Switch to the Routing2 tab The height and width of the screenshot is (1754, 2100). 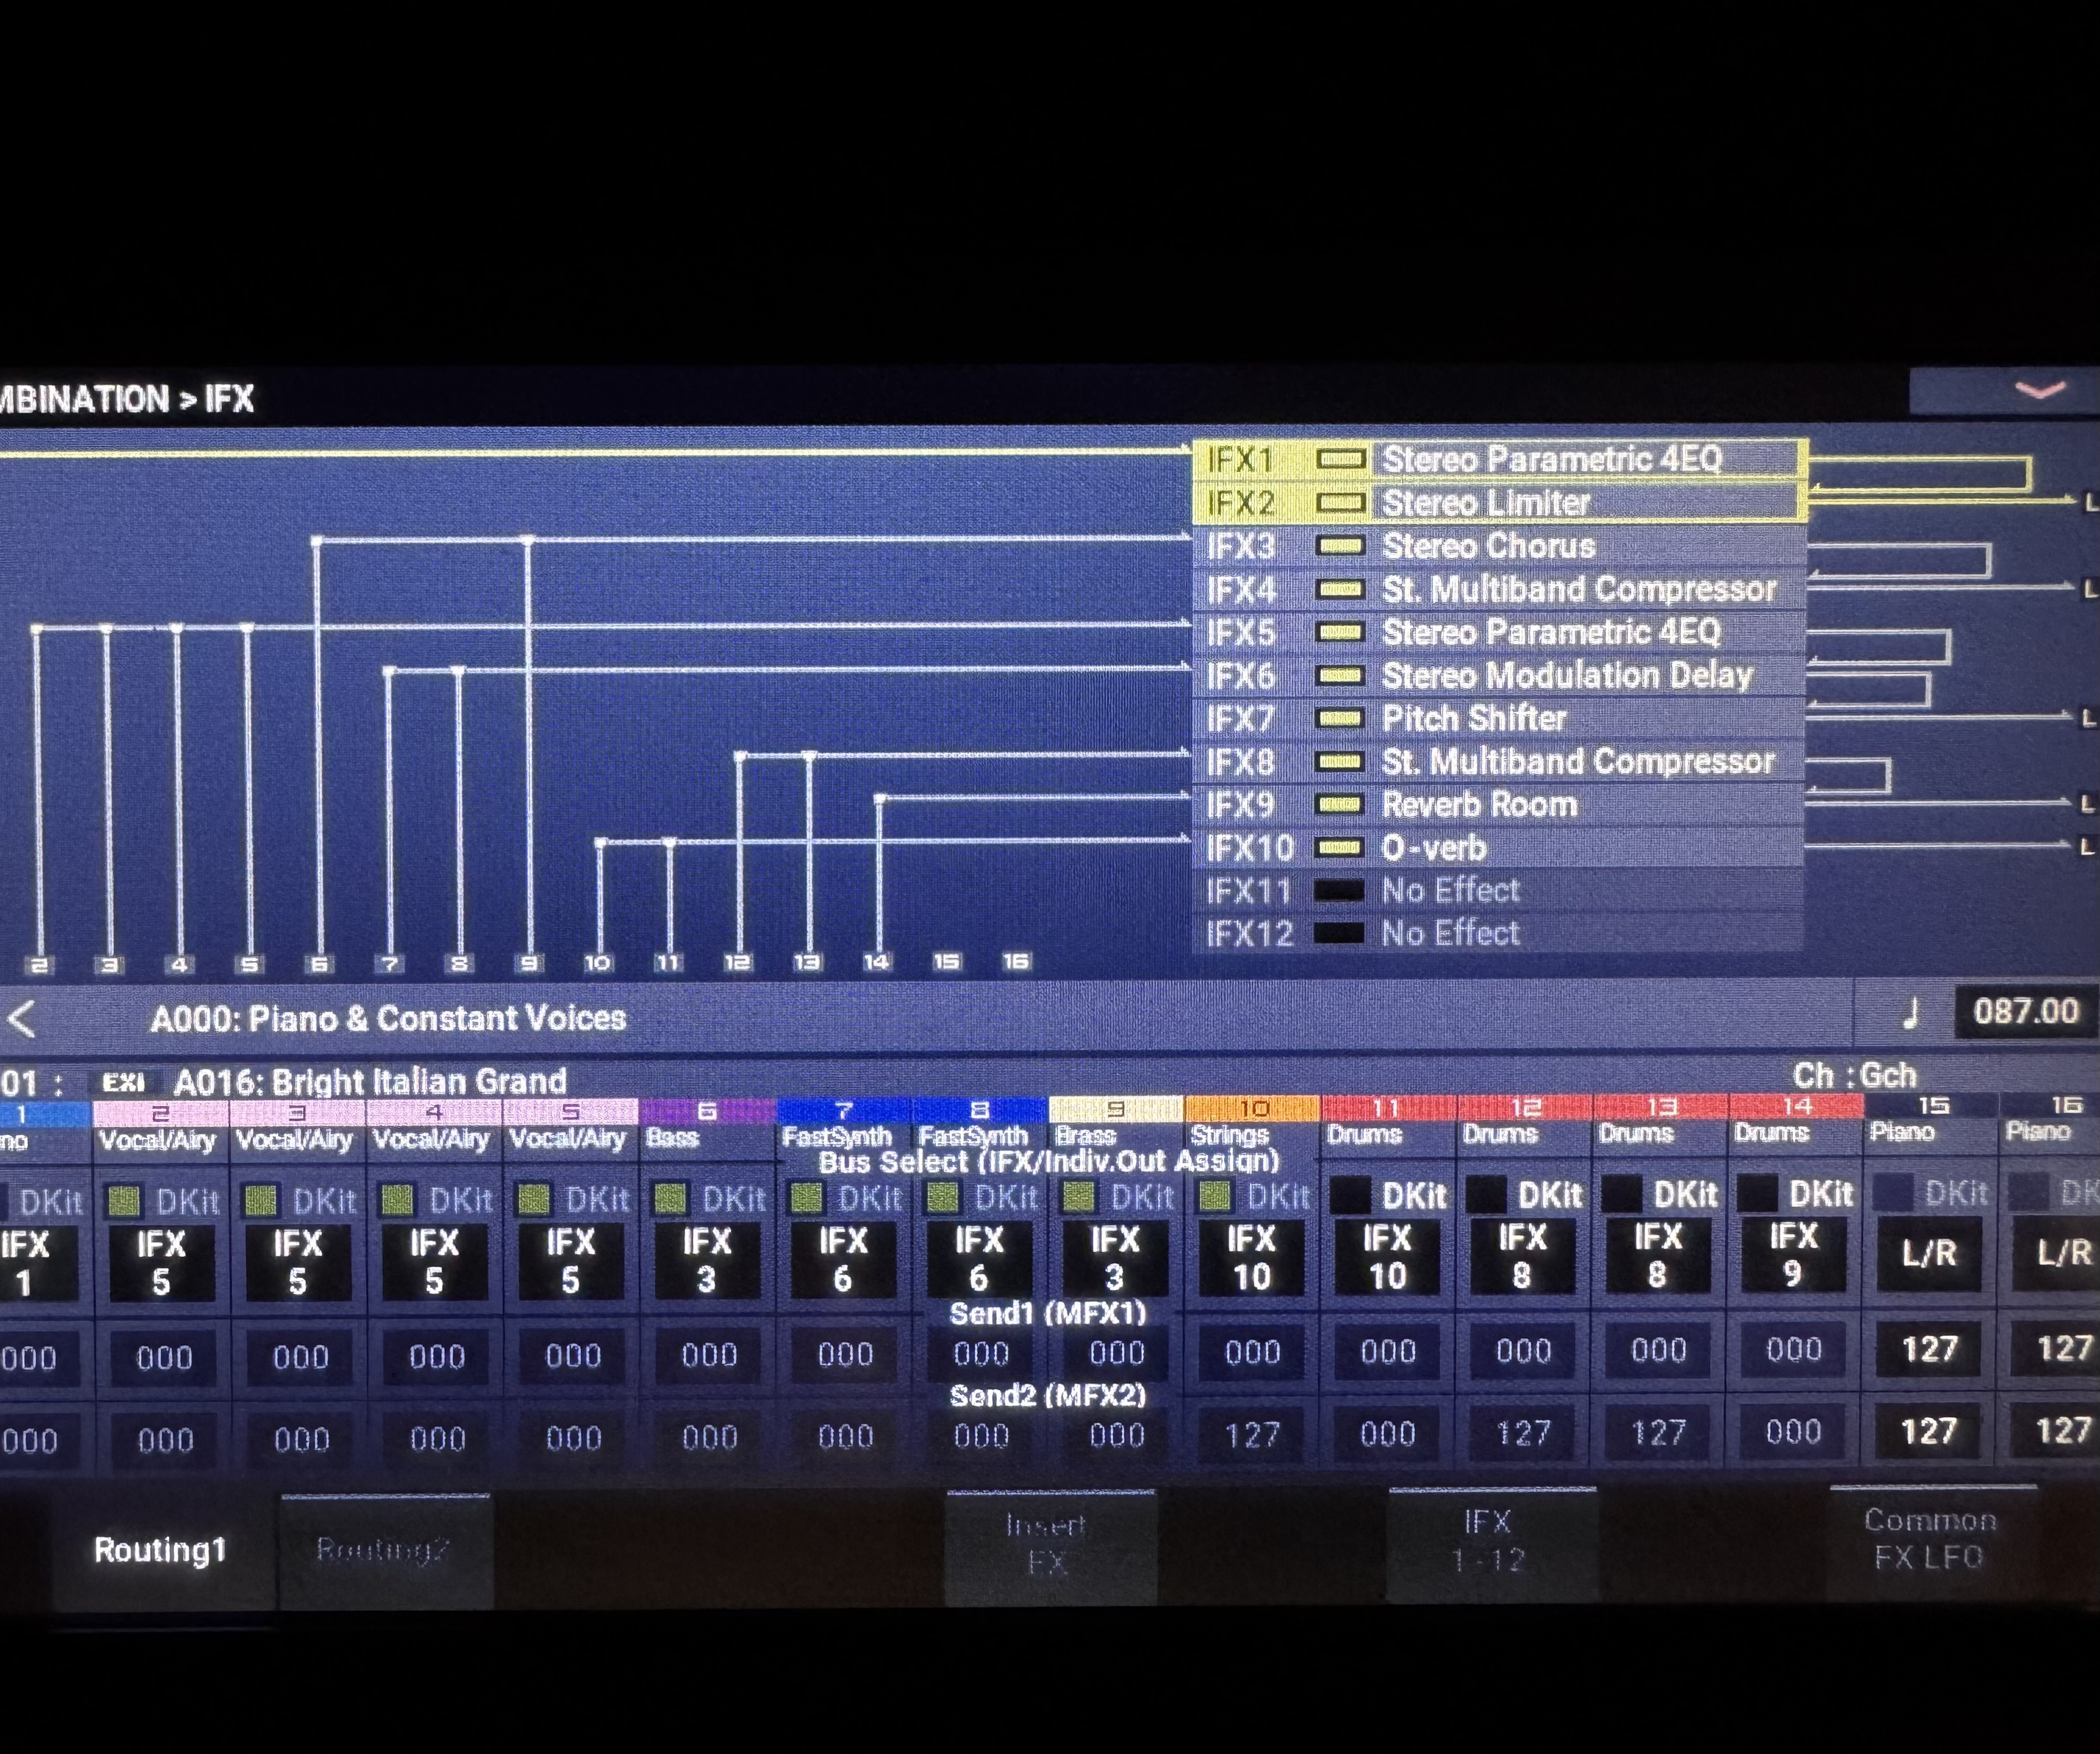click(x=384, y=1549)
